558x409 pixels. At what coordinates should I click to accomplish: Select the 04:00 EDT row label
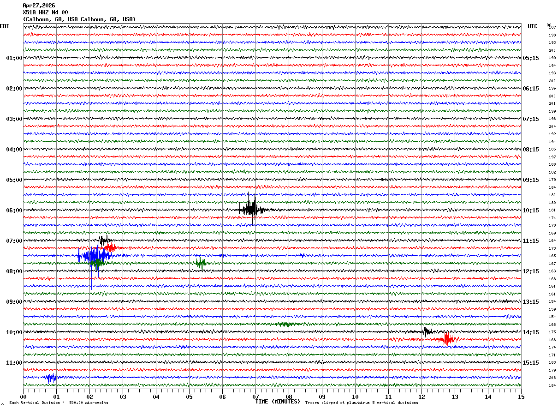pos(14,150)
